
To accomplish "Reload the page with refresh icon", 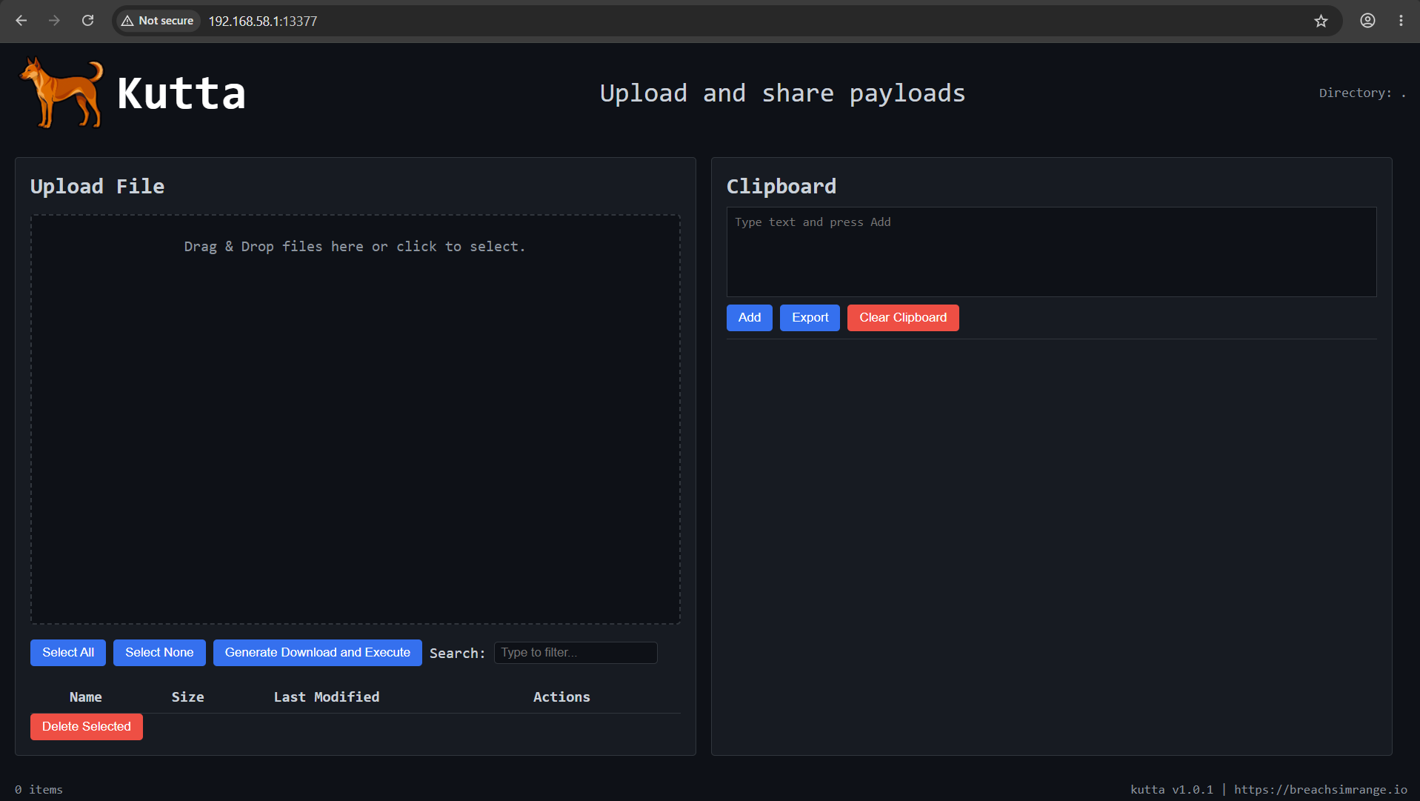I will [x=87, y=21].
